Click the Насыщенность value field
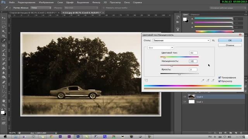The width and height of the screenshot is (248, 139). tap(193, 61)
